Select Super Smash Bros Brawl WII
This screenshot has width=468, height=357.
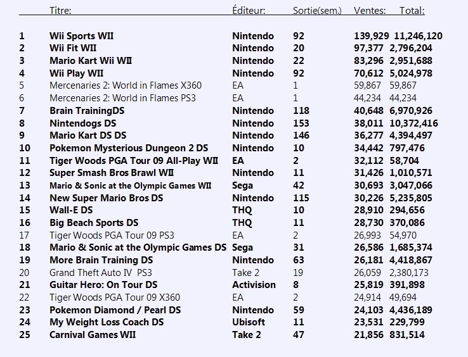tap(112, 173)
